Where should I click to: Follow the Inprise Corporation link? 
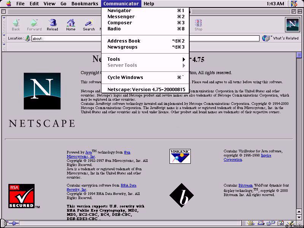click(x=233, y=160)
